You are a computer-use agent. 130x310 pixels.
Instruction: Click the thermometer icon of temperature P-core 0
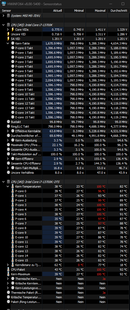click(x=13, y=191)
